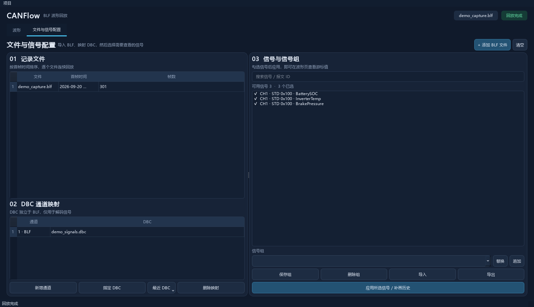Click the 指定 DBC button
The image size is (534, 307).
coord(112,288)
